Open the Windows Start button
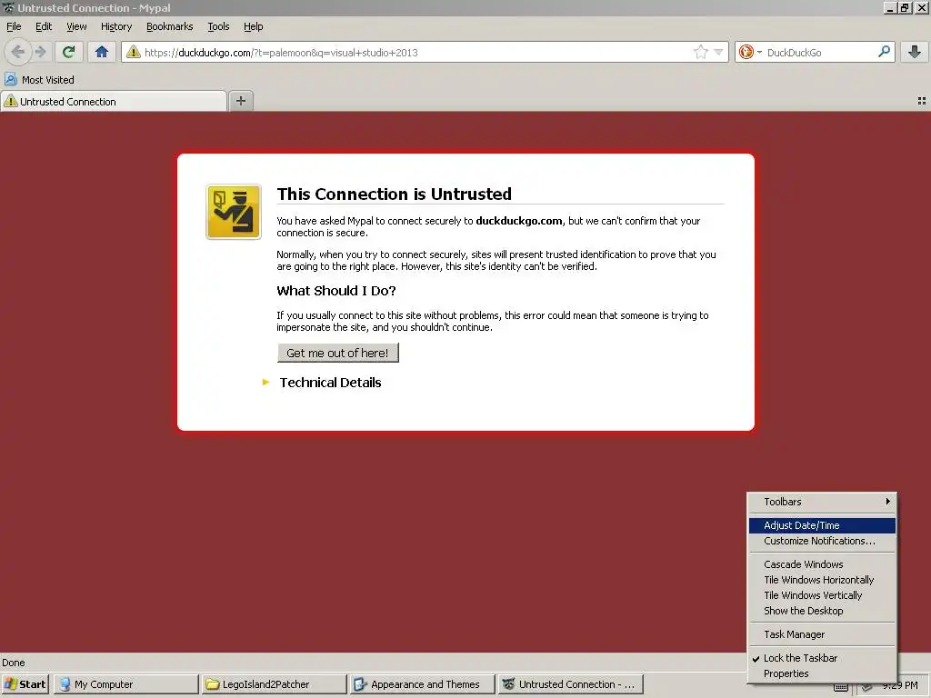Image resolution: width=931 pixels, height=698 pixels. pyautogui.click(x=25, y=684)
